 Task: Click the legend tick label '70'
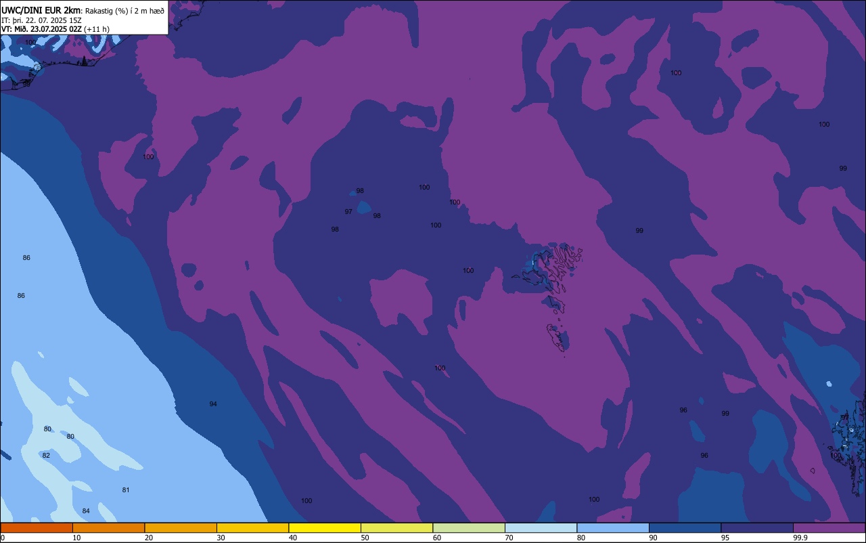point(509,538)
